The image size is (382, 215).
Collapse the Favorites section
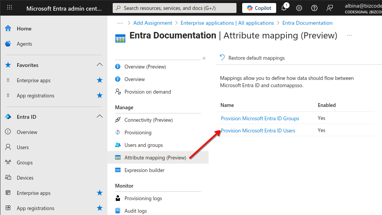coord(100,65)
